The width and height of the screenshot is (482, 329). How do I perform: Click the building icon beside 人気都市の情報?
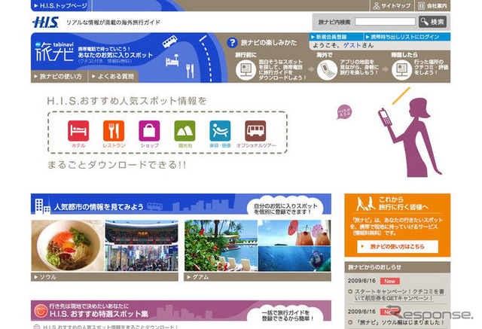pyautogui.click(x=42, y=206)
